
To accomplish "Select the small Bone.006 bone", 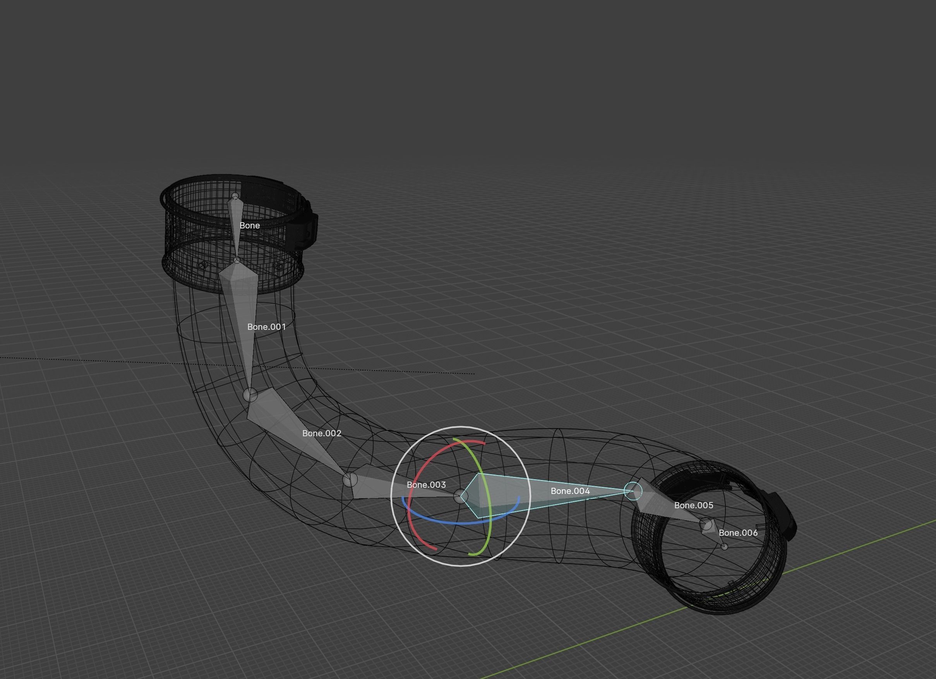I will pos(713,535).
